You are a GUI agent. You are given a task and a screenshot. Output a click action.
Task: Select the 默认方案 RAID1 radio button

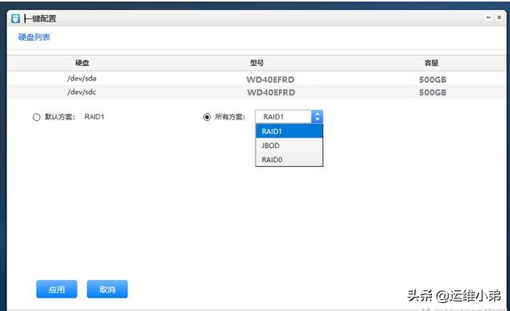[x=36, y=117]
